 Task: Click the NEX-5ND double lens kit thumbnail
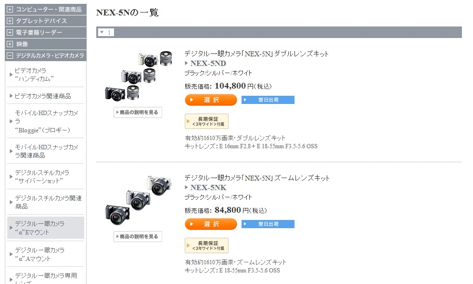point(138,76)
